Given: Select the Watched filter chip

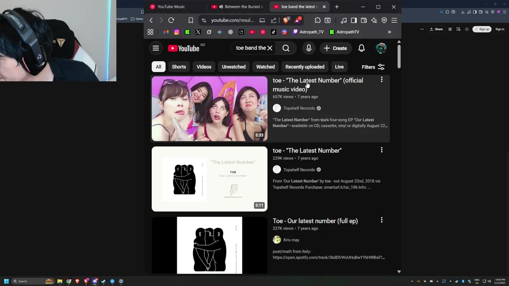Looking at the screenshot, I should click(x=266, y=67).
